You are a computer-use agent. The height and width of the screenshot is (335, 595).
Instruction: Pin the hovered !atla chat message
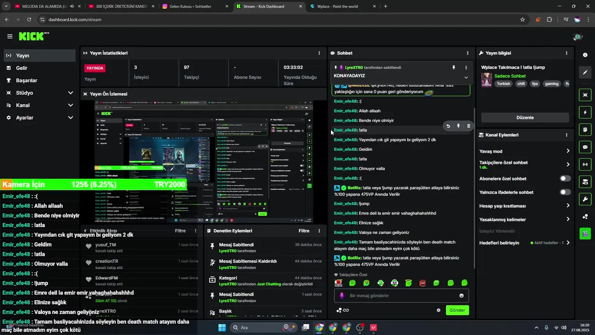point(458,126)
